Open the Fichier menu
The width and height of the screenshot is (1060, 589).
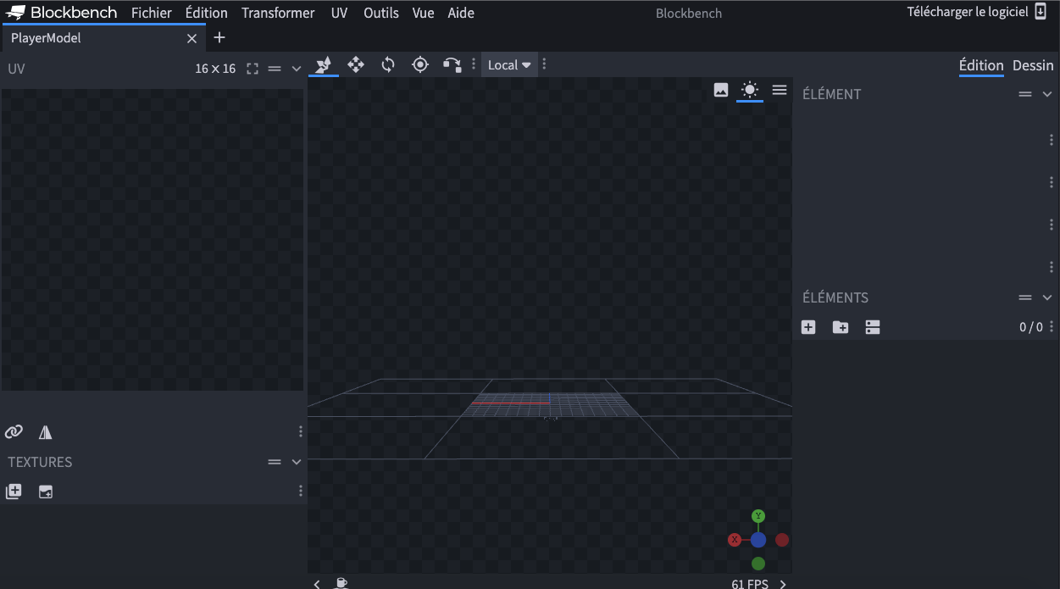151,13
